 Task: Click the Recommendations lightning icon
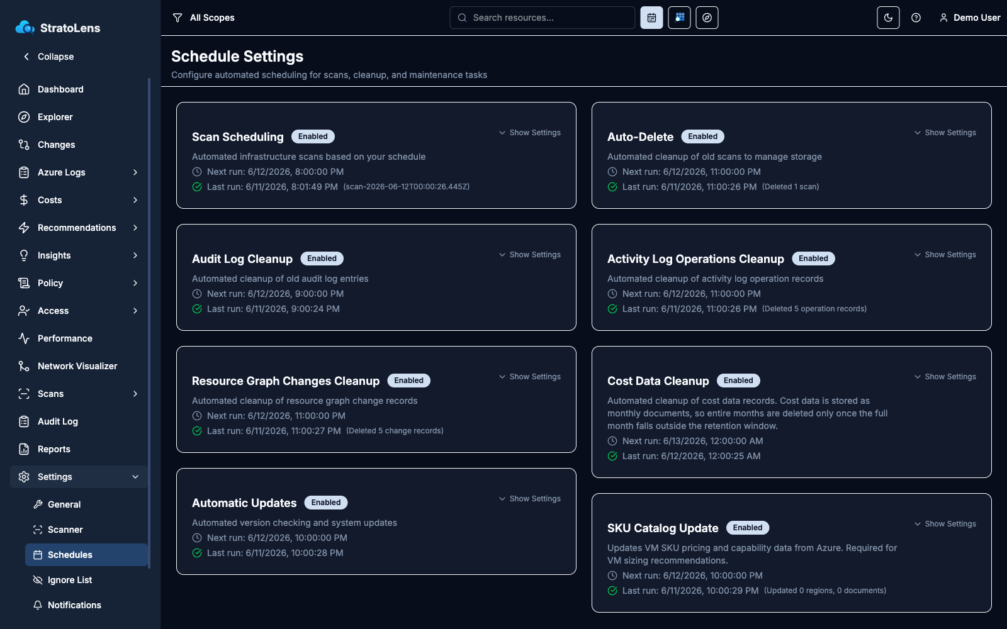(x=24, y=228)
